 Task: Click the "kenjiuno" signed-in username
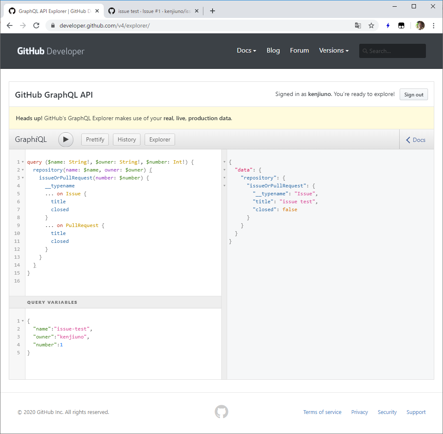tap(319, 94)
